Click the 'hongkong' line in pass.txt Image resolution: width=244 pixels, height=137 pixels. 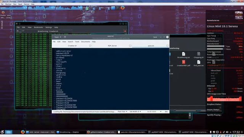61,73
